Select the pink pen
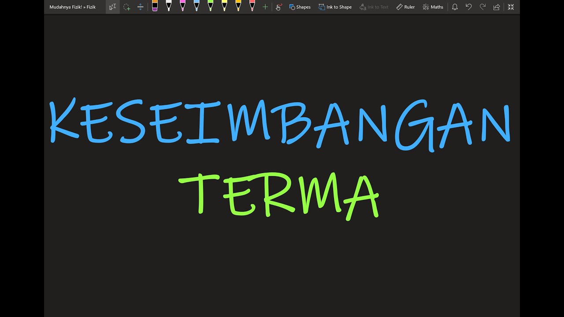Viewport: 564px width, 317px height. coord(182,6)
